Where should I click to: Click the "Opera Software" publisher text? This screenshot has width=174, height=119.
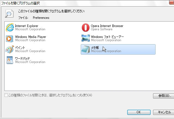click(102, 29)
